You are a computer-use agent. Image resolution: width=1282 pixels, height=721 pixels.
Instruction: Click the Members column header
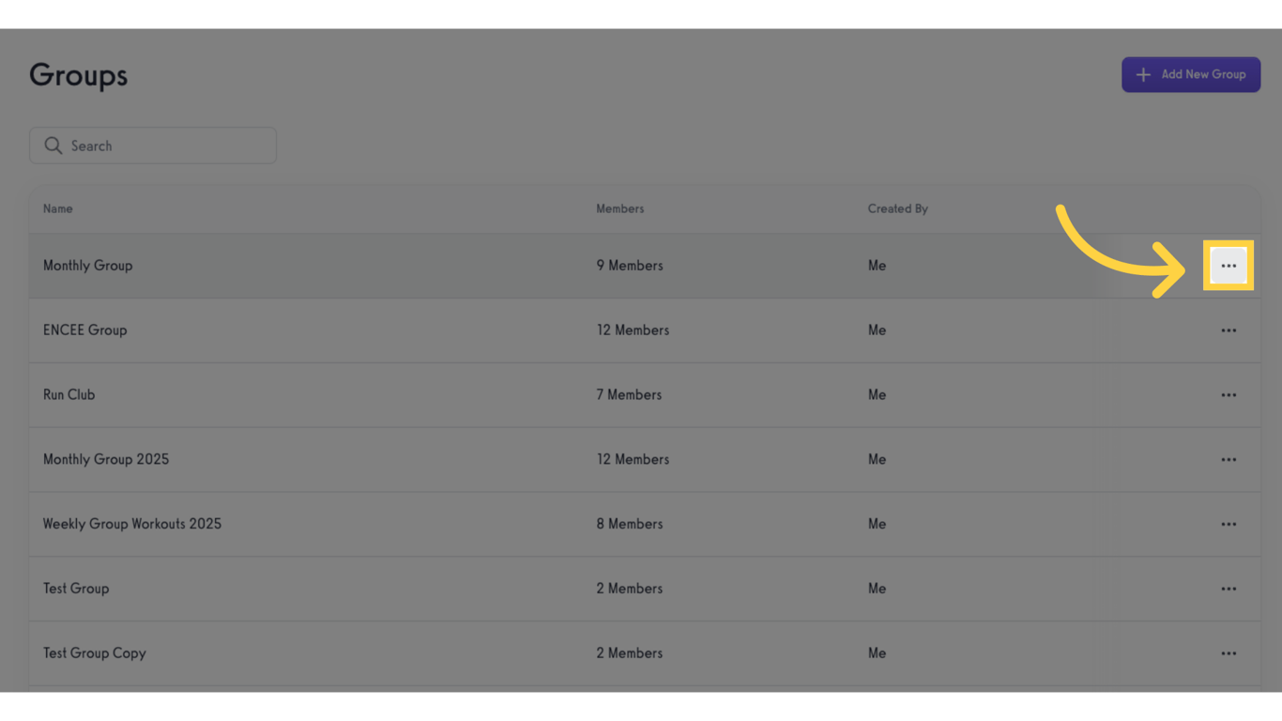coord(619,208)
